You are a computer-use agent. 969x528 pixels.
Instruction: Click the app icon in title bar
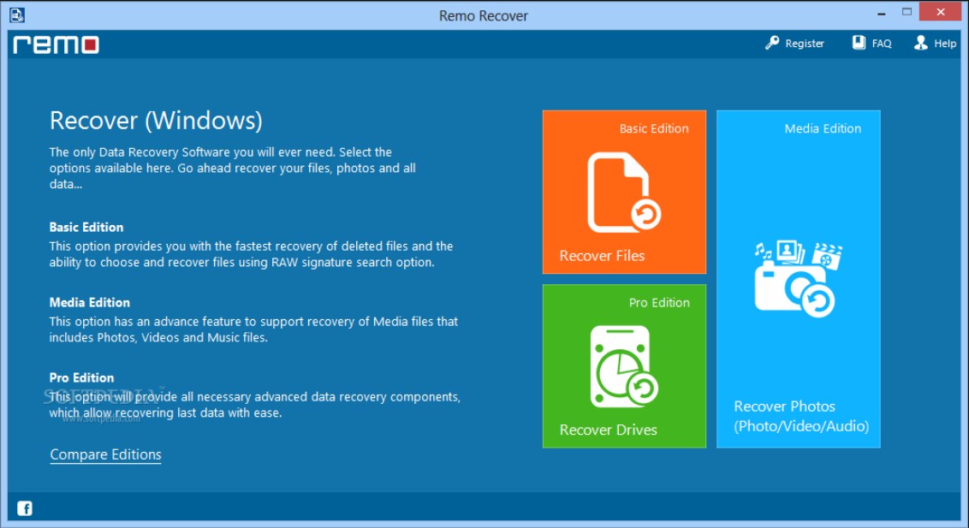click(17, 15)
